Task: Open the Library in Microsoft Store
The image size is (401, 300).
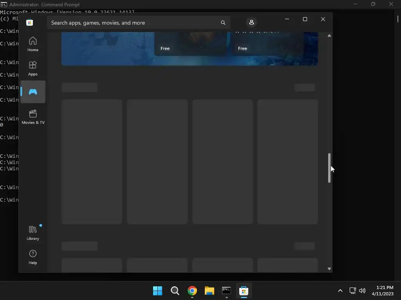Action: [33, 233]
